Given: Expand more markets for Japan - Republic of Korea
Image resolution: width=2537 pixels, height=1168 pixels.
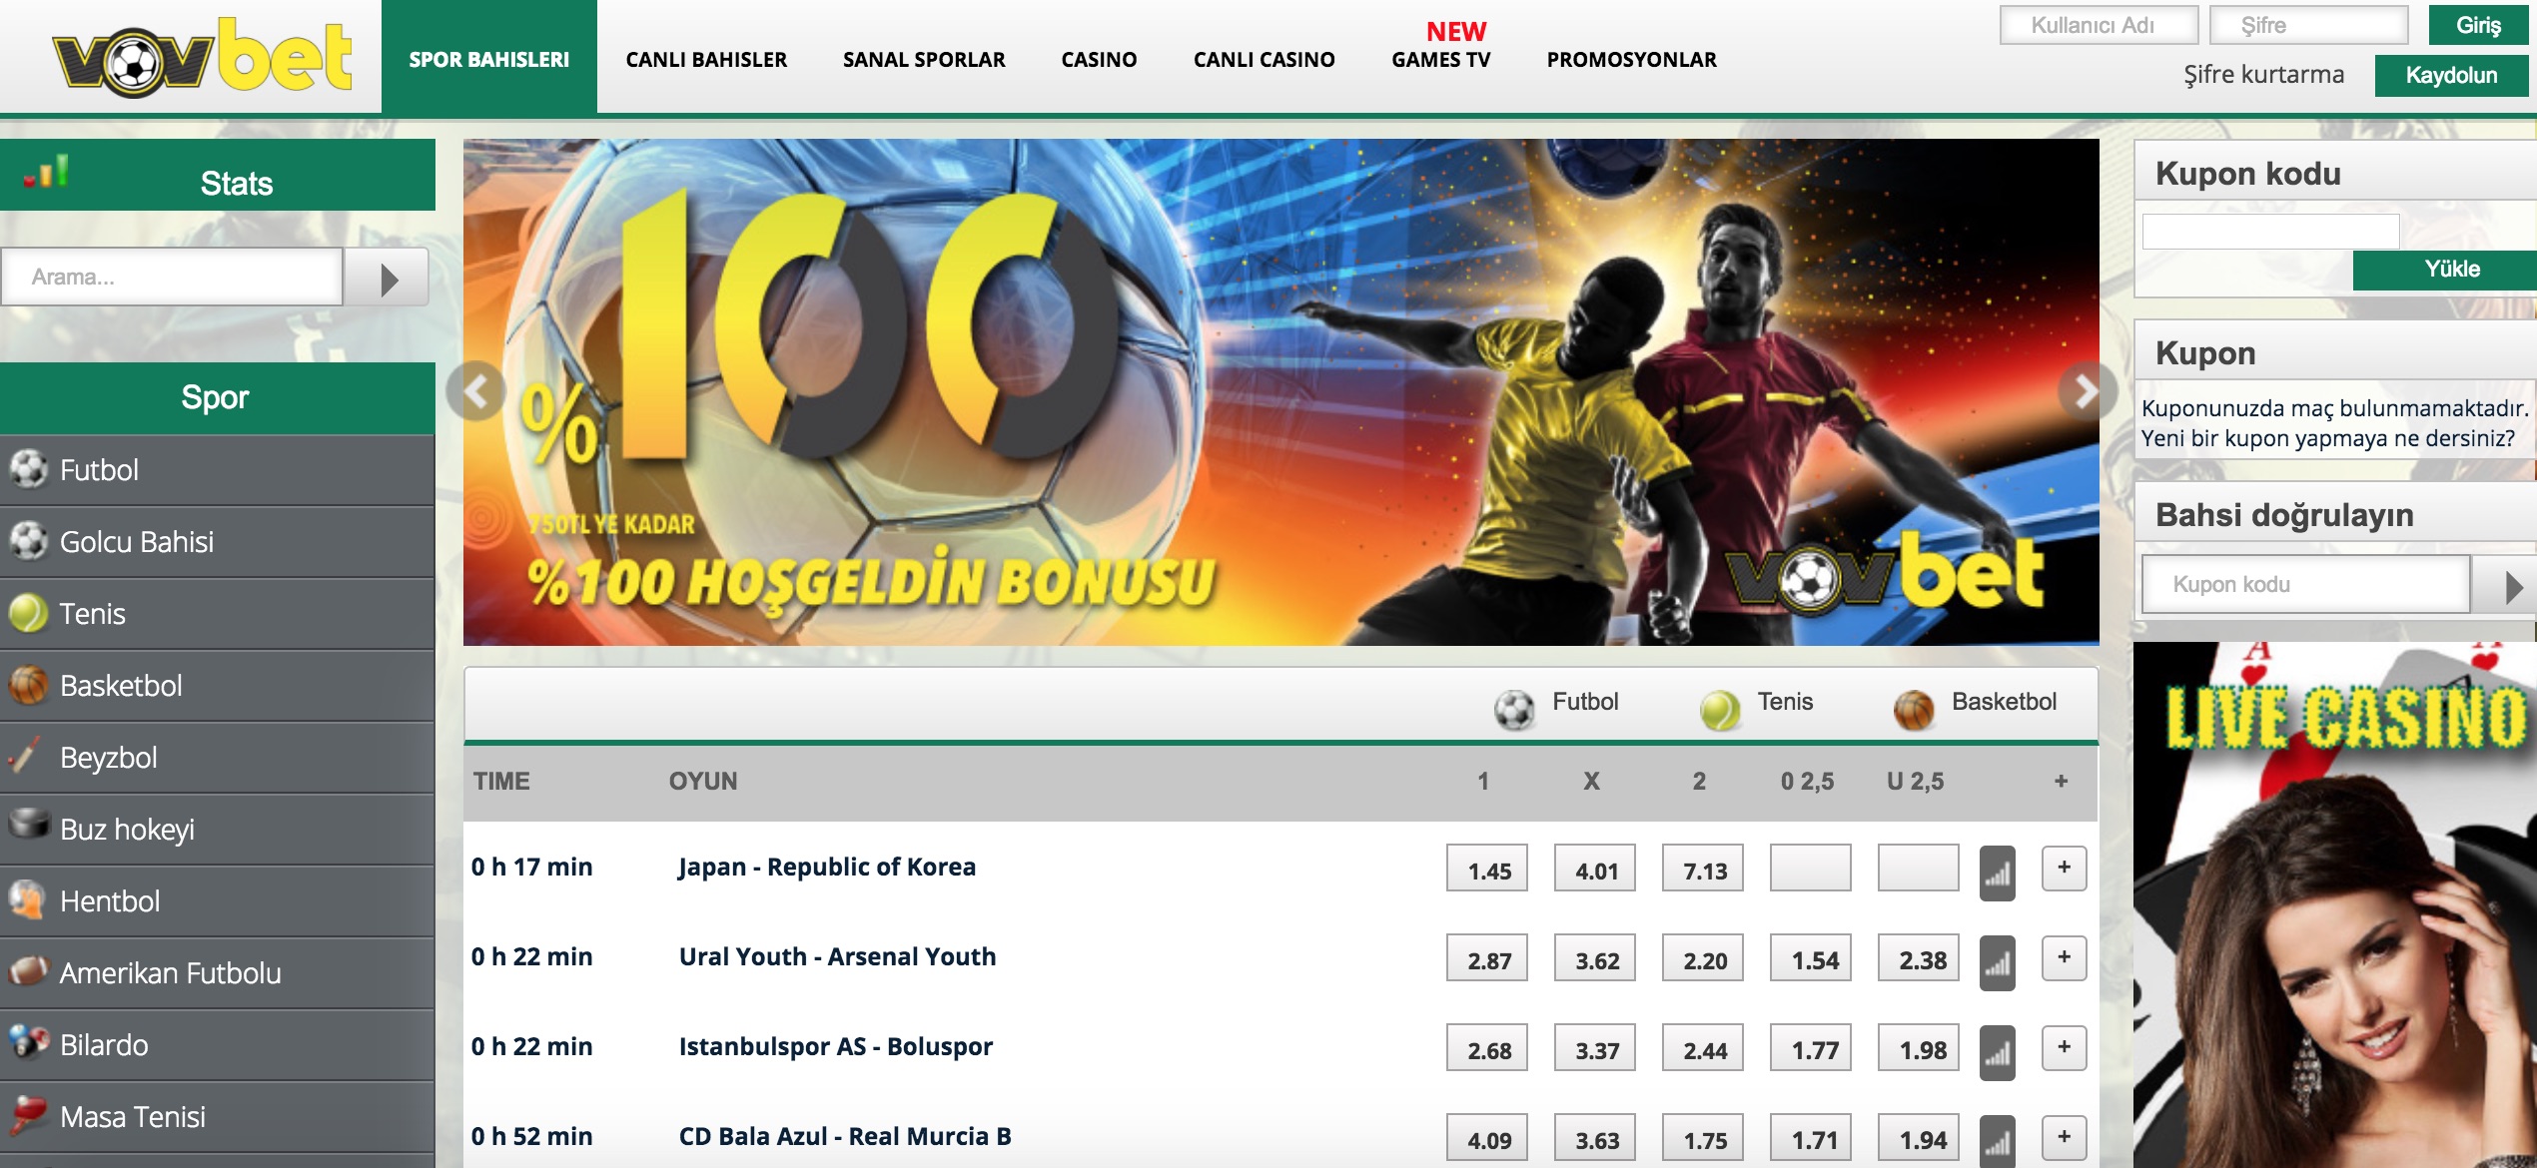Looking at the screenshot, I should [2064, 868].
